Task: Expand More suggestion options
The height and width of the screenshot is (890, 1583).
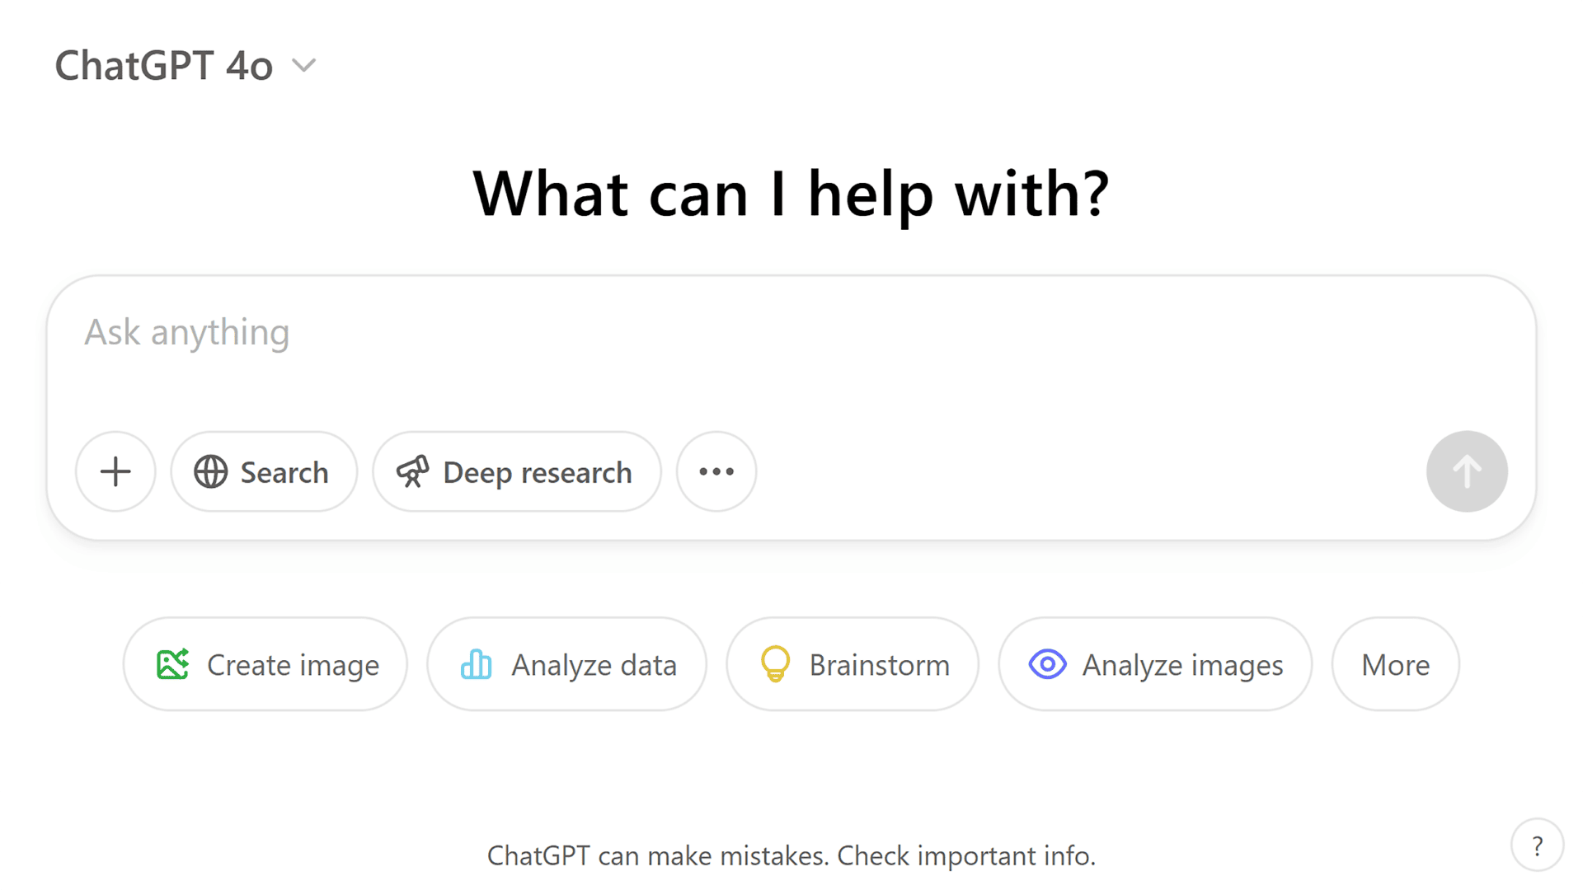Action: pos(1395,664)
